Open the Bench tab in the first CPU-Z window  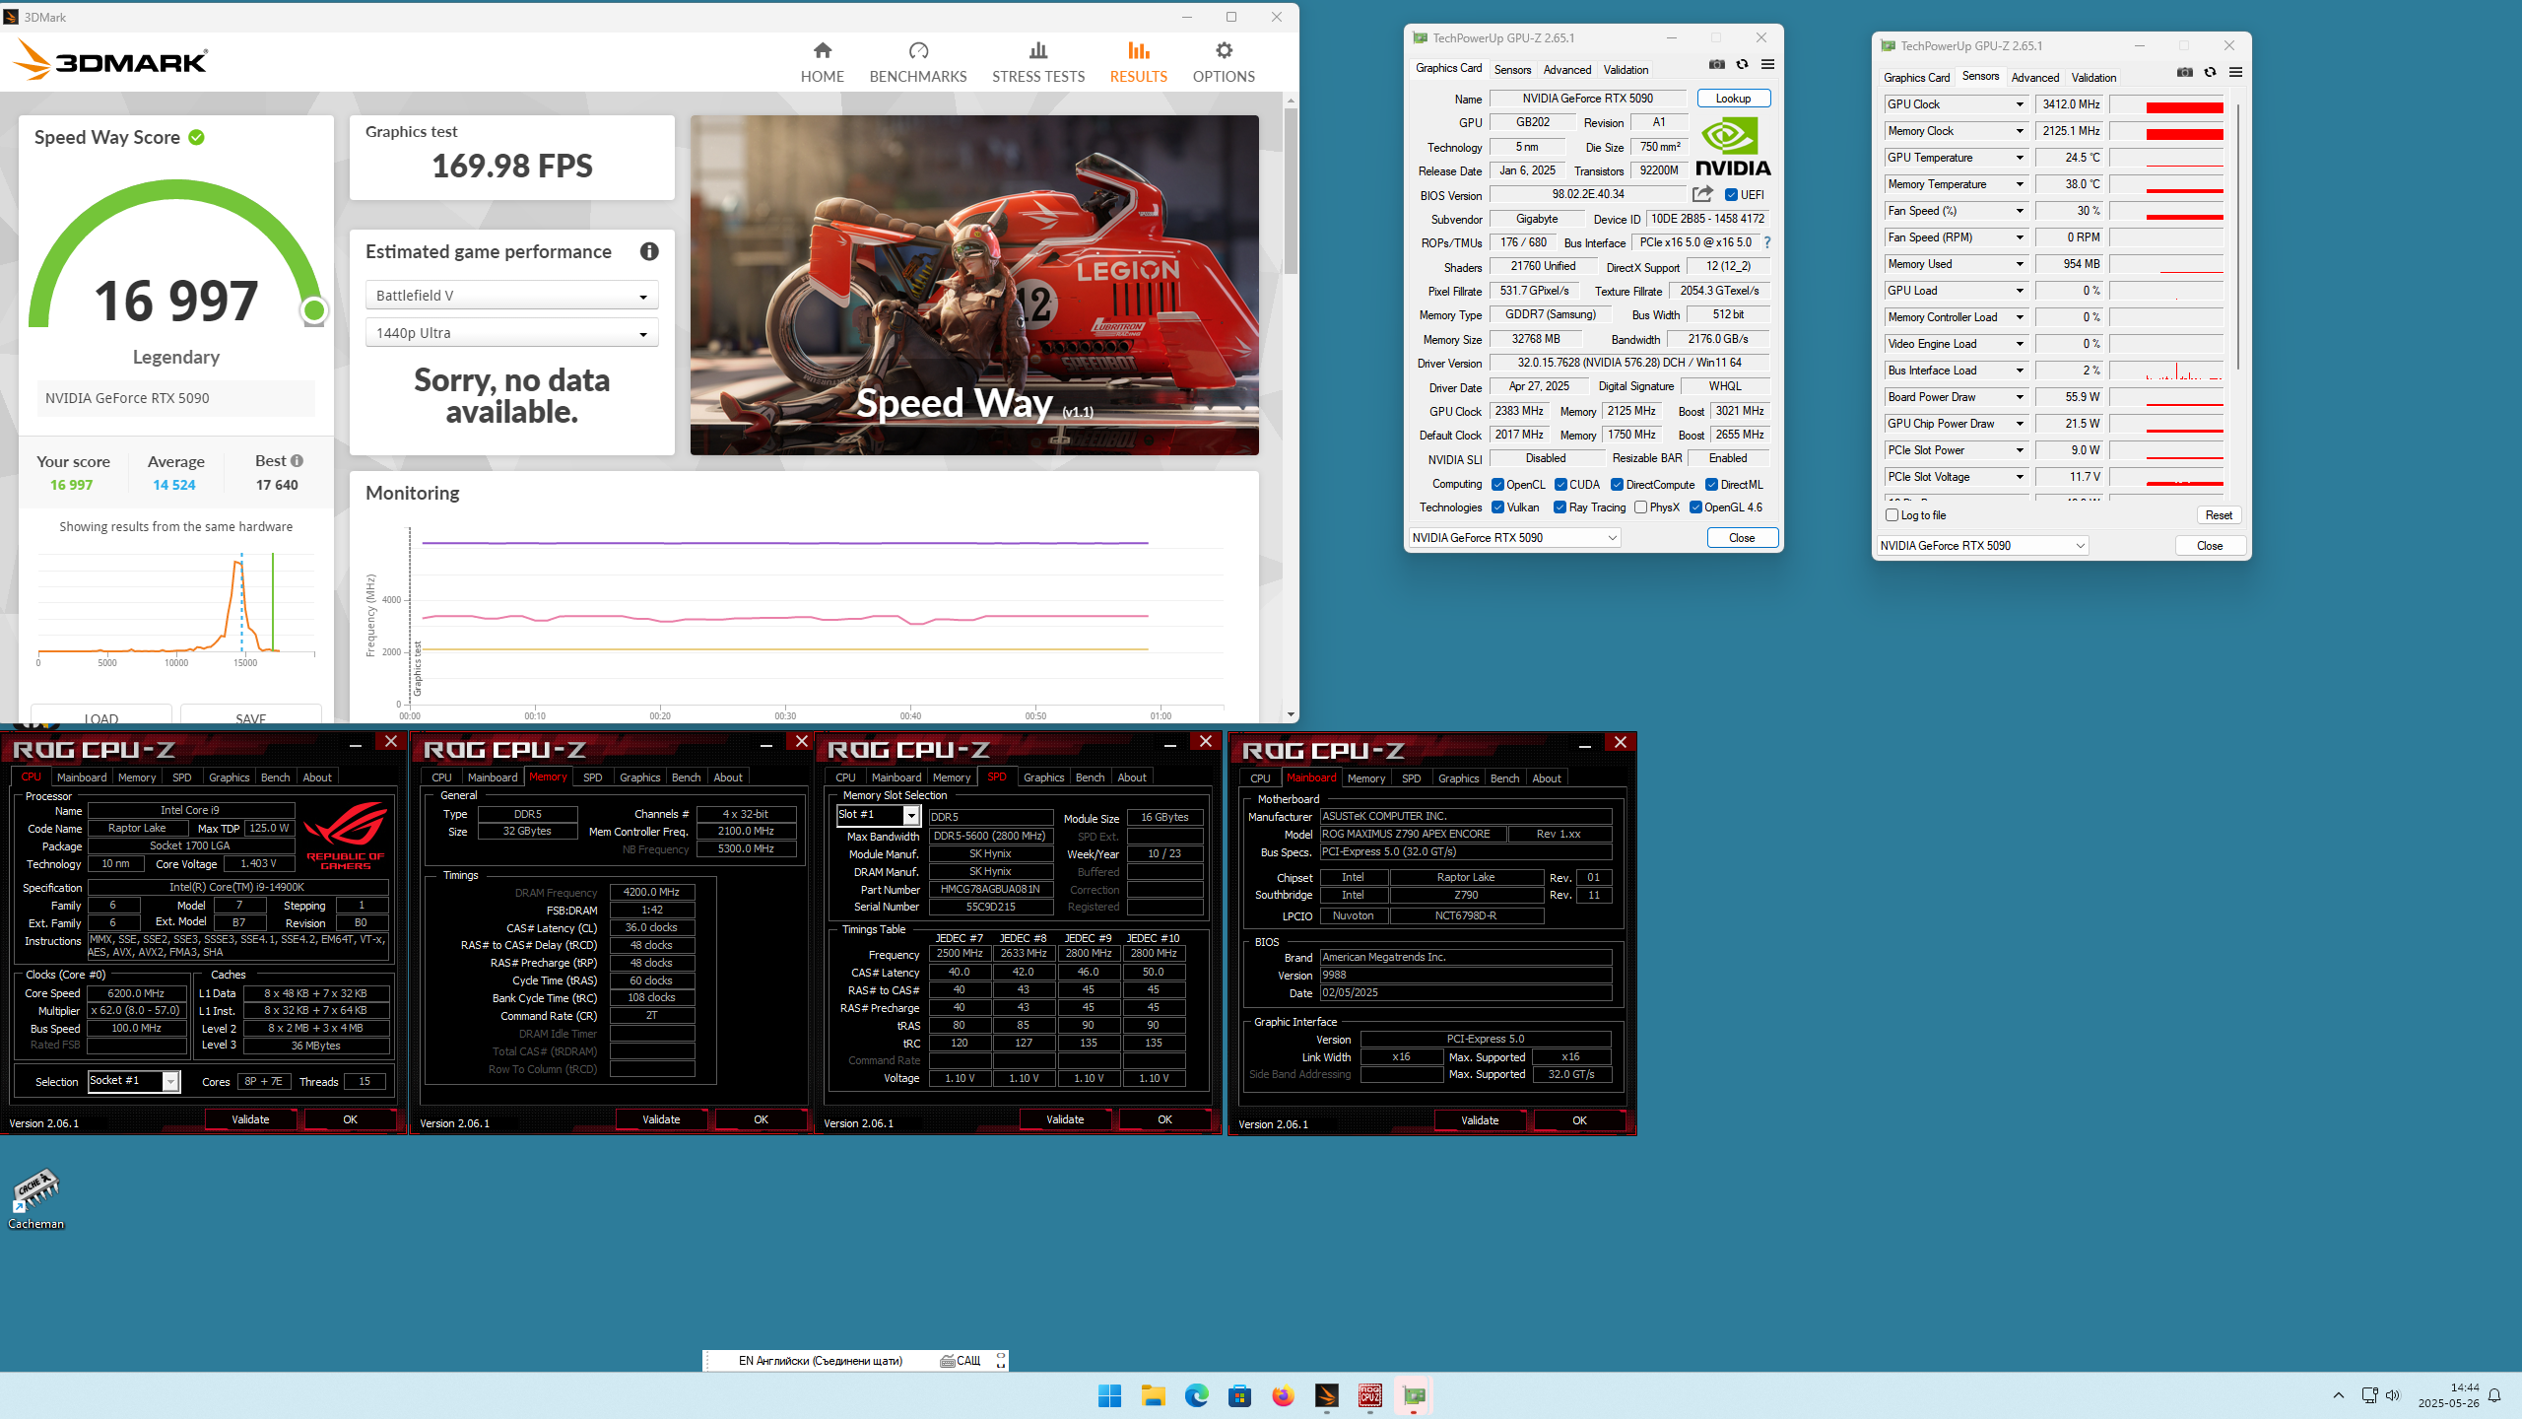(x=275, y=777)
